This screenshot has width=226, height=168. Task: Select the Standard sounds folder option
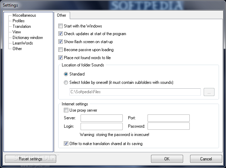tap(66, 74)
